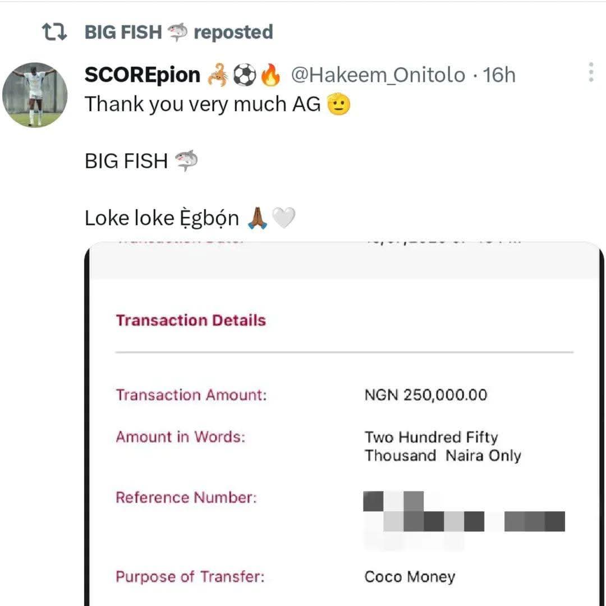Click the 'Thank you very much AG' text
This screenshot has height=606, width=606.
pos(202,104)
